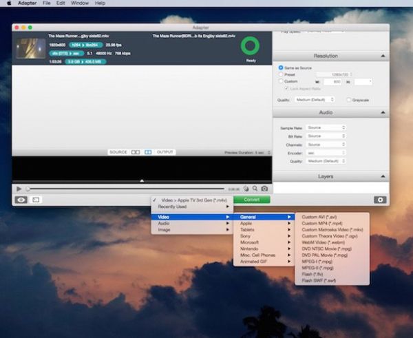
Task: Click the OUTPUT preview label
Action: 165,152
